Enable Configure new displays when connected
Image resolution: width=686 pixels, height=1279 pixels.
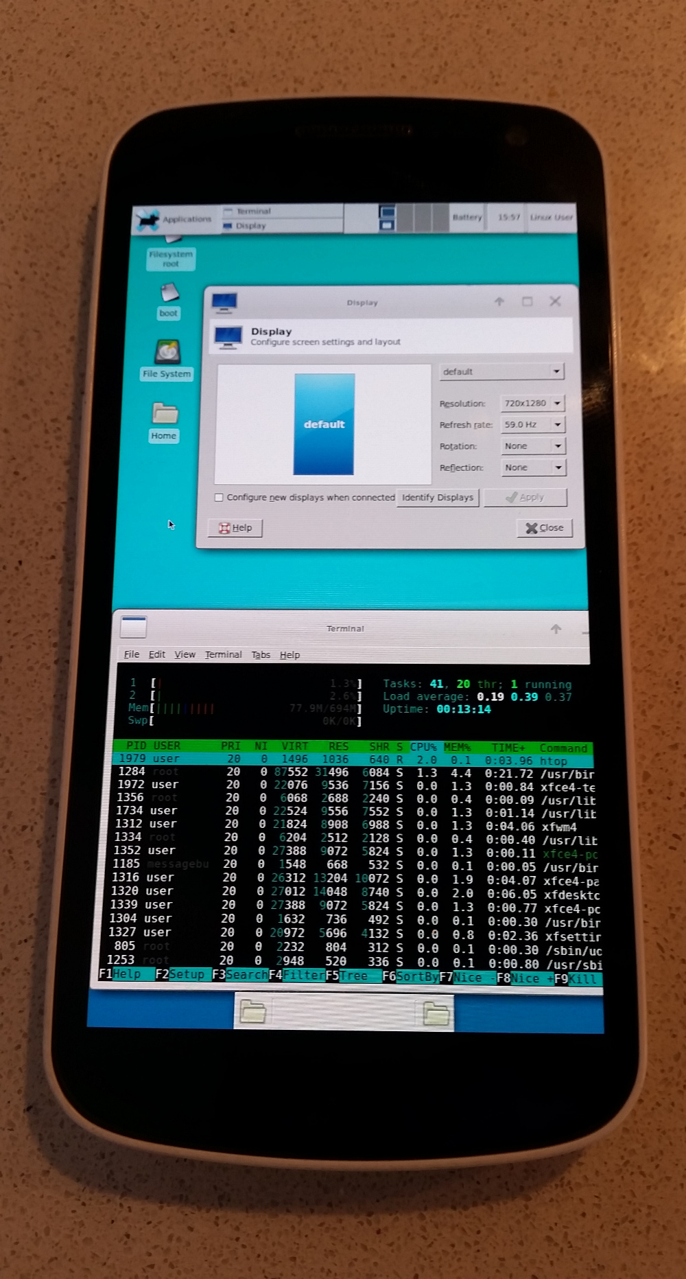point(219,498)
